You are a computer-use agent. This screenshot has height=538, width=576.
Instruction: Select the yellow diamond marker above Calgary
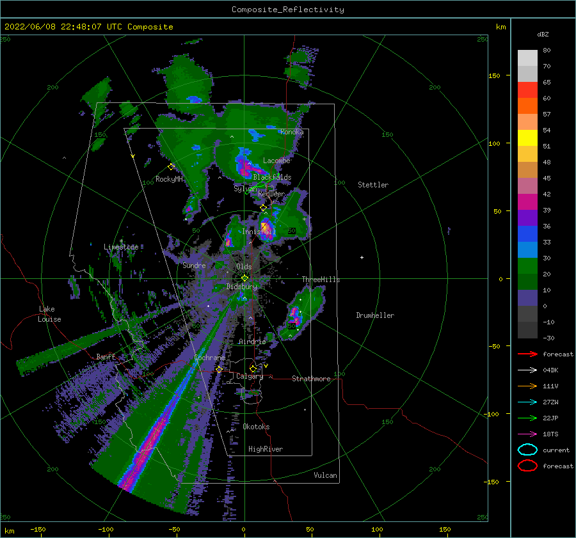coord(253,368)
